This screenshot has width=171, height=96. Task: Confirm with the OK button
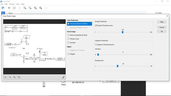click(x=162, y=31)
